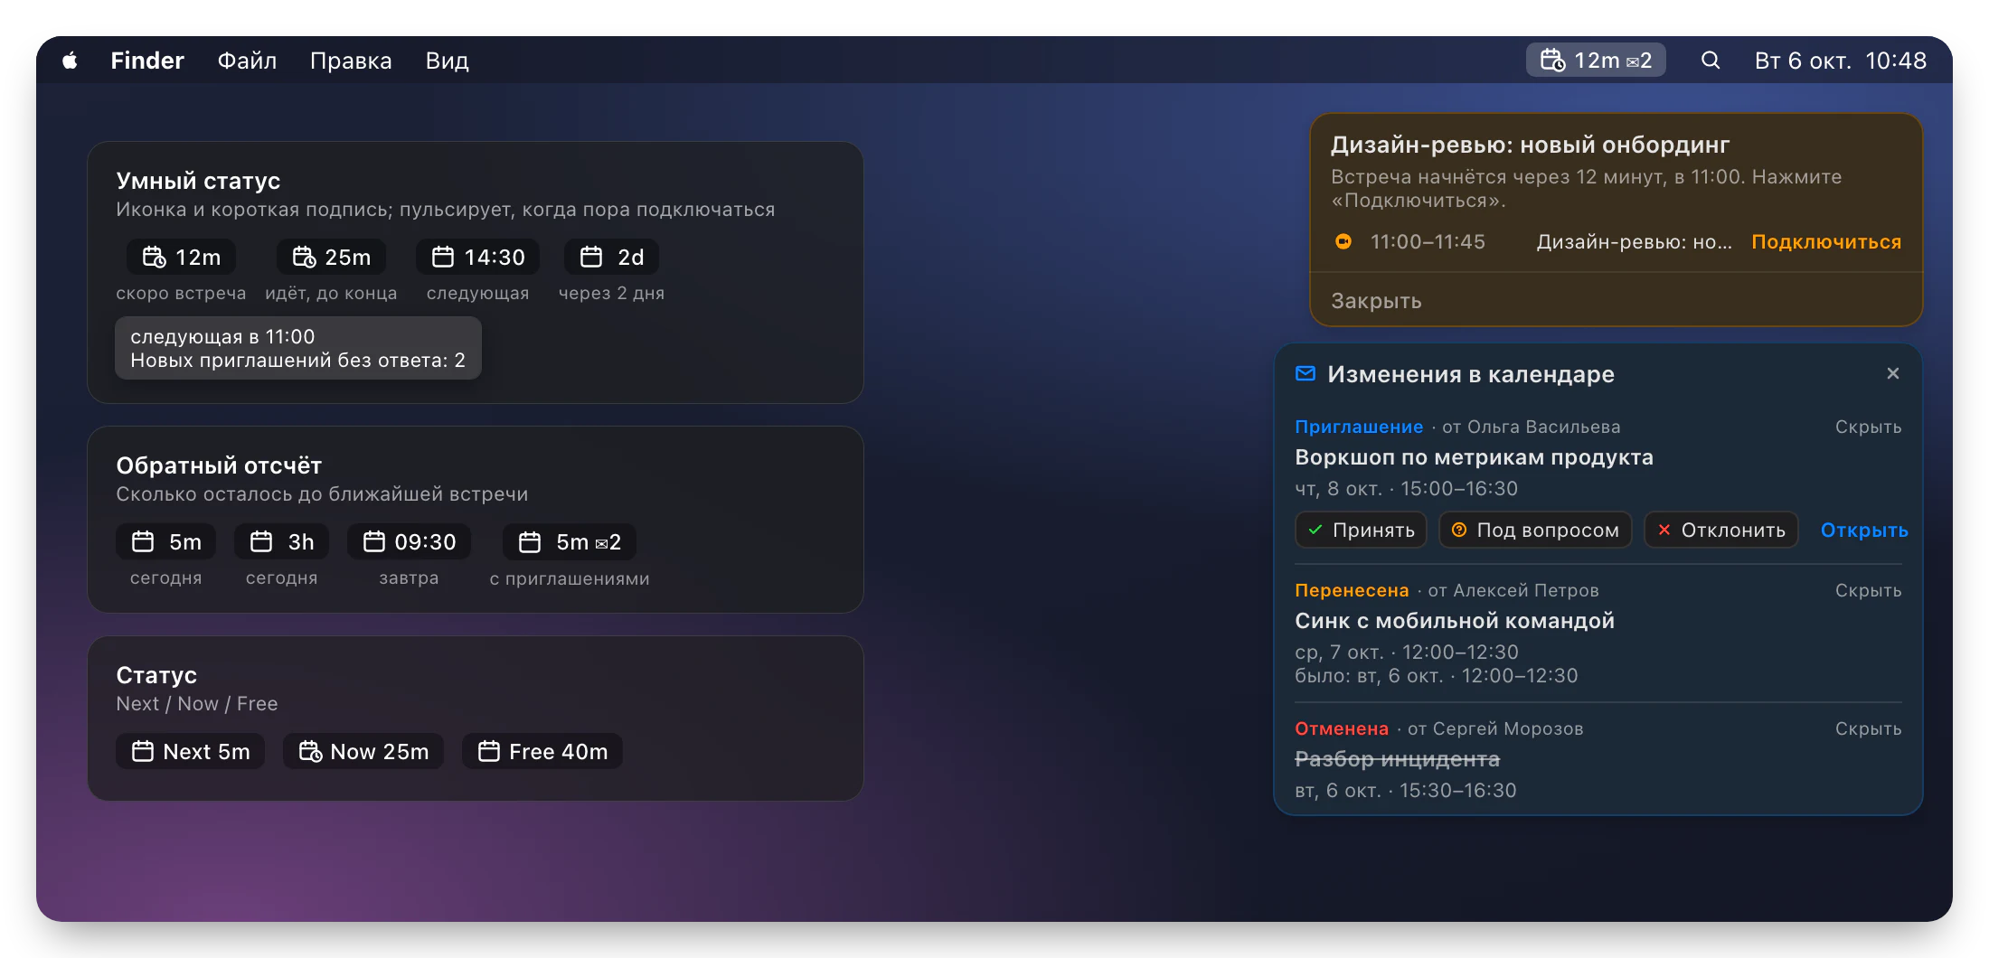Click the mail envelope icon in calendar changes header
The width and height of the screenshot is (1989, 958).
tap(1305, 374)
